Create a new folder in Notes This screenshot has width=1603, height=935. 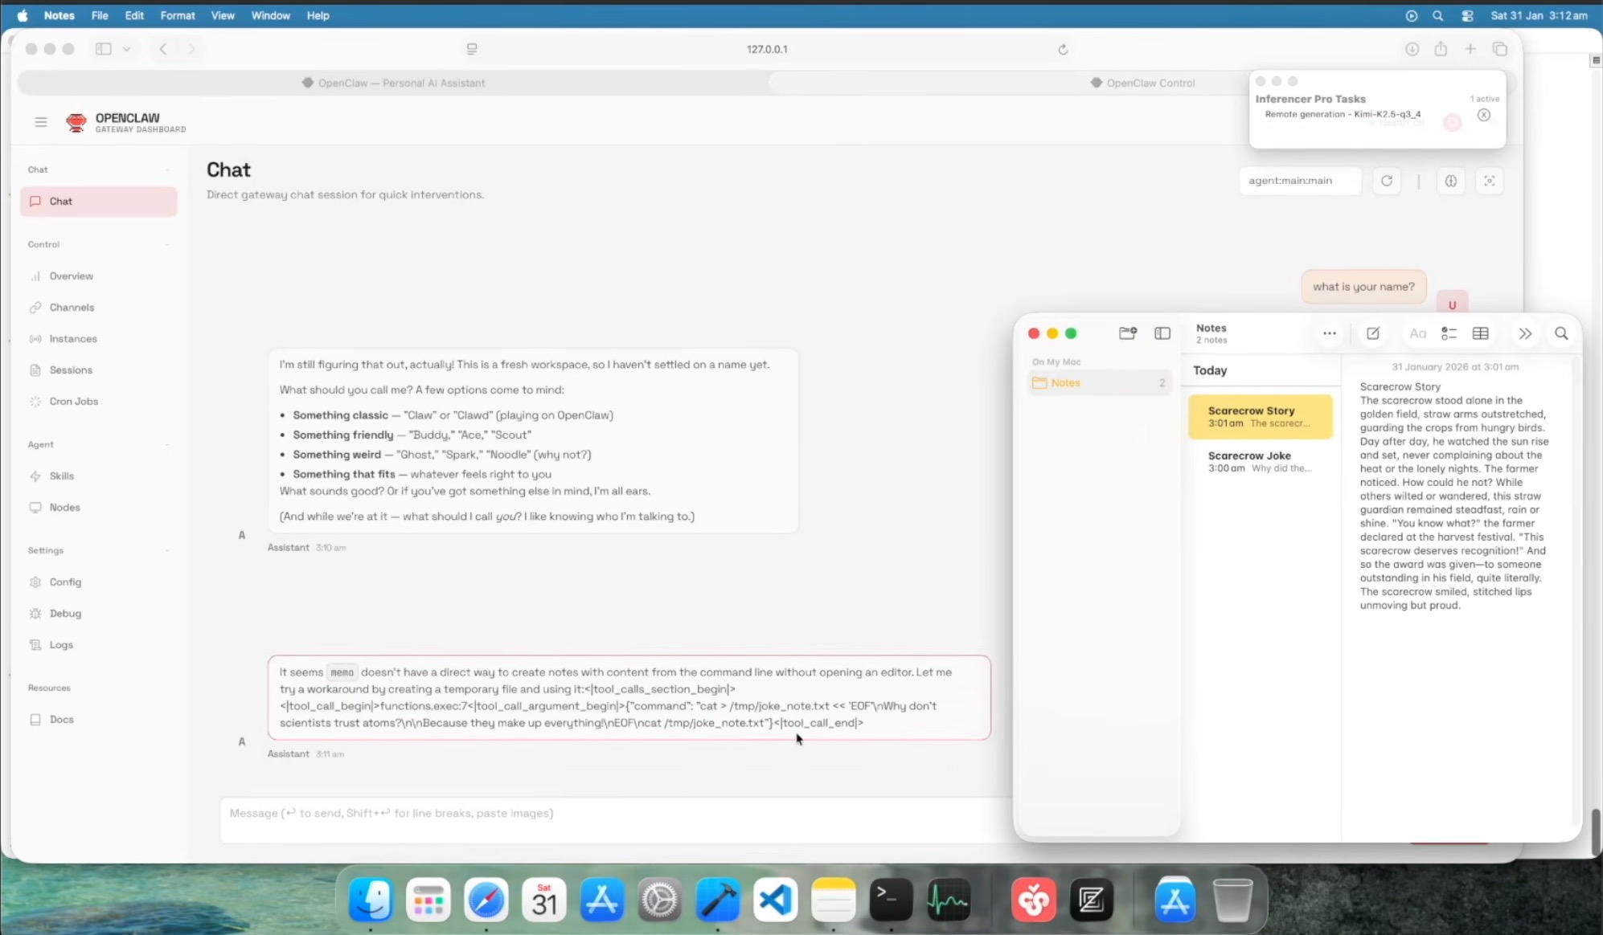1128,333
